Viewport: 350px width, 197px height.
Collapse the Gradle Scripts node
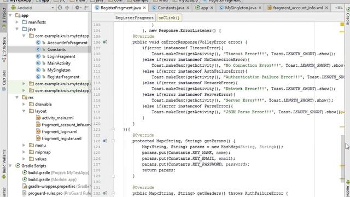(x=10, y=166)
